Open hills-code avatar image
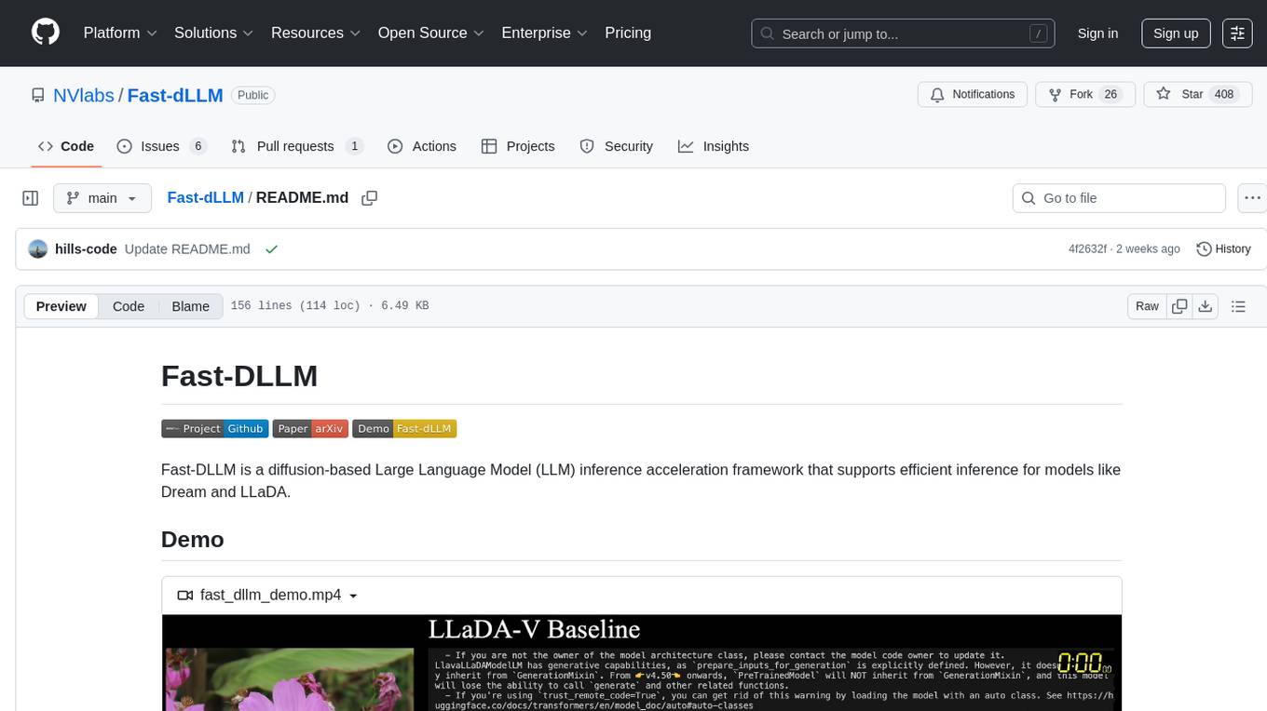Image resolution: width=1267 pixels, height=711 pixels. 38,249
